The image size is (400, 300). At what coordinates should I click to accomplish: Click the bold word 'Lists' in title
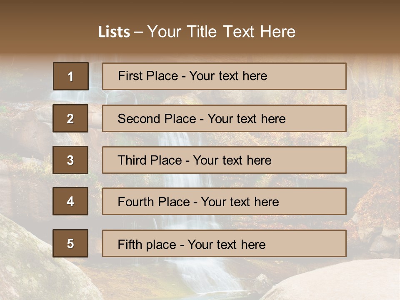(x=114, y=32)
